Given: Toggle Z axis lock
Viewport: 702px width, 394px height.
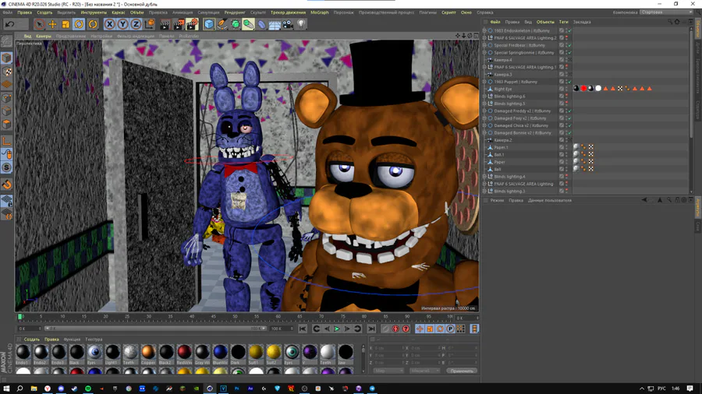Looking at the screenshot, I should 136,24.
